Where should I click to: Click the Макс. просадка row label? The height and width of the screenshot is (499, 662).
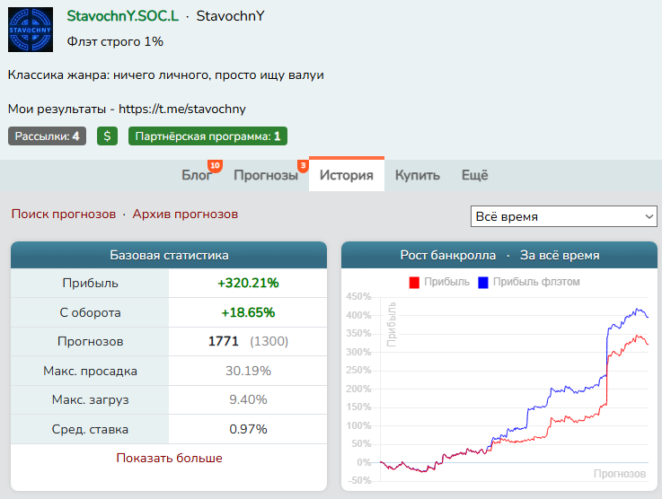click(90, 371)
